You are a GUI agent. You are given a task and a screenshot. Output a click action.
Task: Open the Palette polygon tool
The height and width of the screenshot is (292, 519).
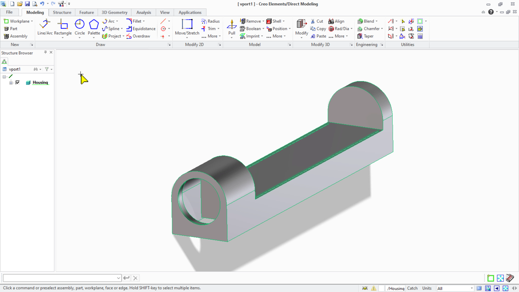tap(94, 27)
